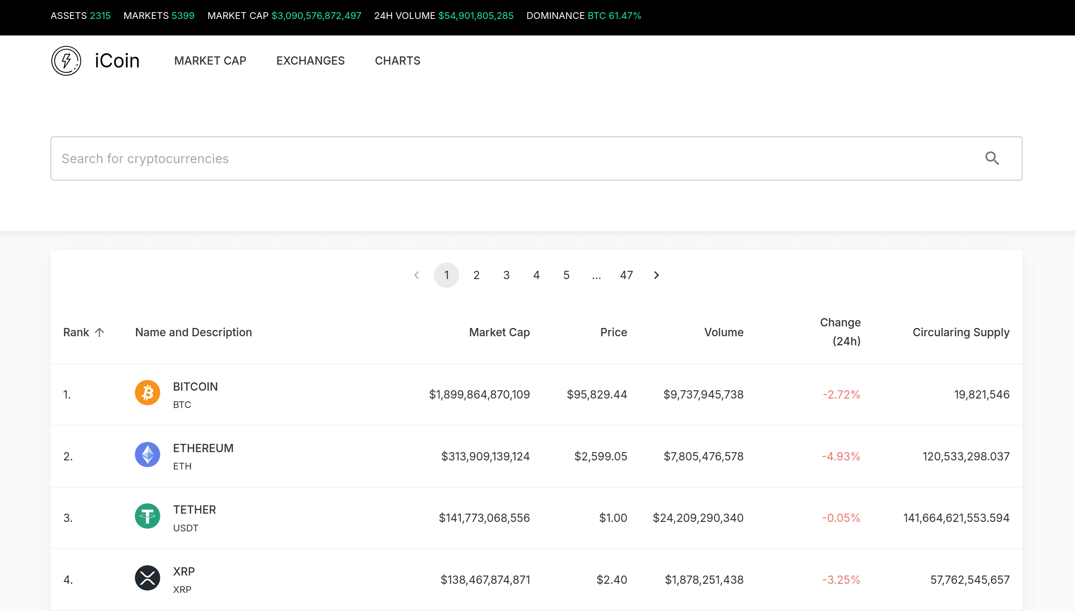1075x611 pixels.
Task: Click the pagination ellipsis
Action: coord(596,275)
